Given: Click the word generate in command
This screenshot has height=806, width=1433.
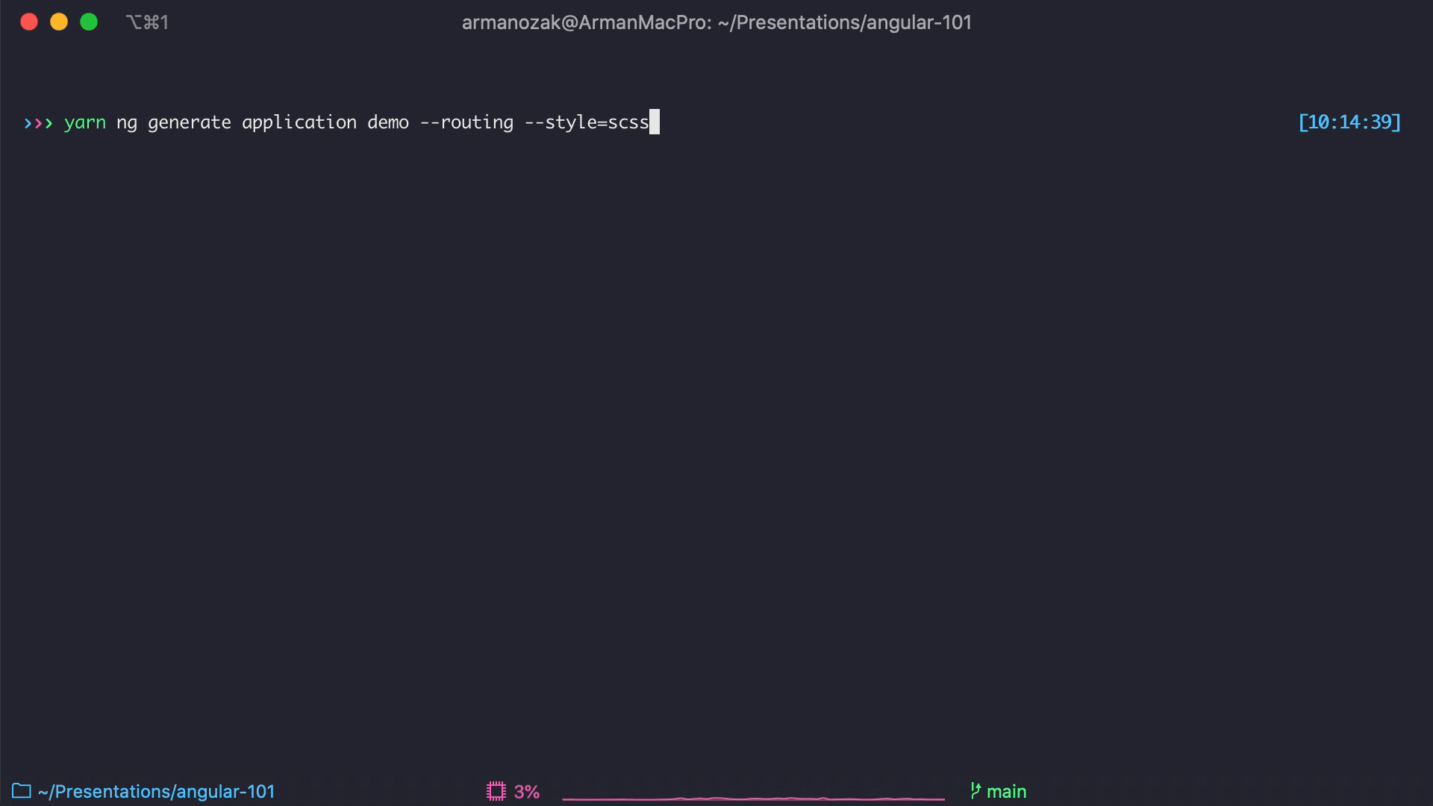Looking at the screenshot, I should [x=190, y=122].
